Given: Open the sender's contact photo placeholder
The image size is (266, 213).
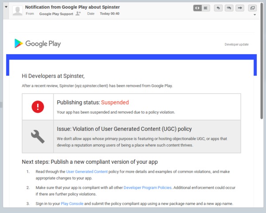Looking at the screenshot, I should click(17, 11).
